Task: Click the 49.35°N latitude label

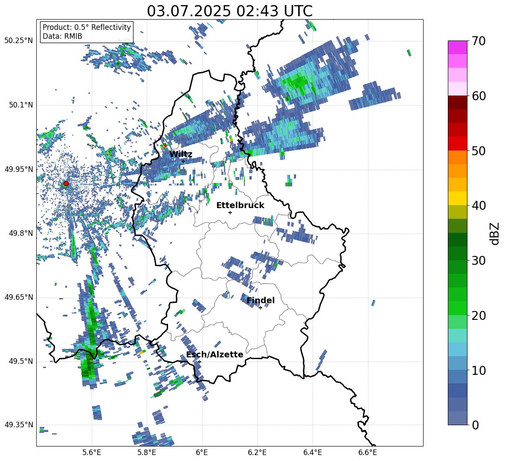Action: [19, 425]
